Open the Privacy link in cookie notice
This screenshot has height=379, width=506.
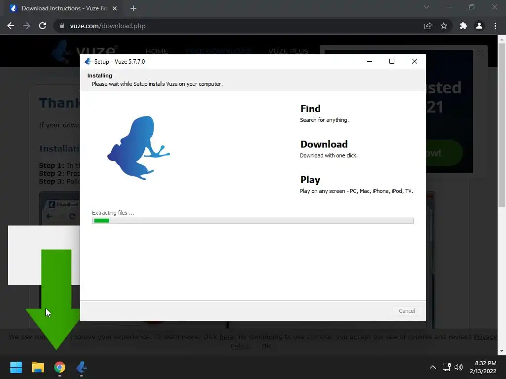click(x=485, y=337)
